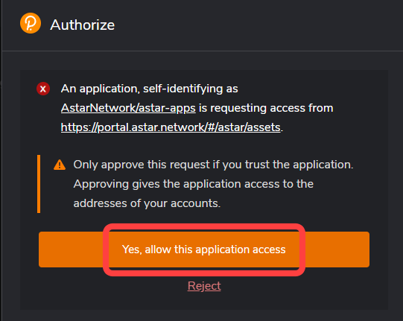Screen dimensions: 403x321
Task: Click the red X error icon
Action: [43, 89]
